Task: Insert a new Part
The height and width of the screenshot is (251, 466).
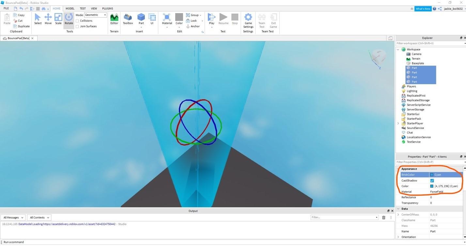Action: pos(141,19)
